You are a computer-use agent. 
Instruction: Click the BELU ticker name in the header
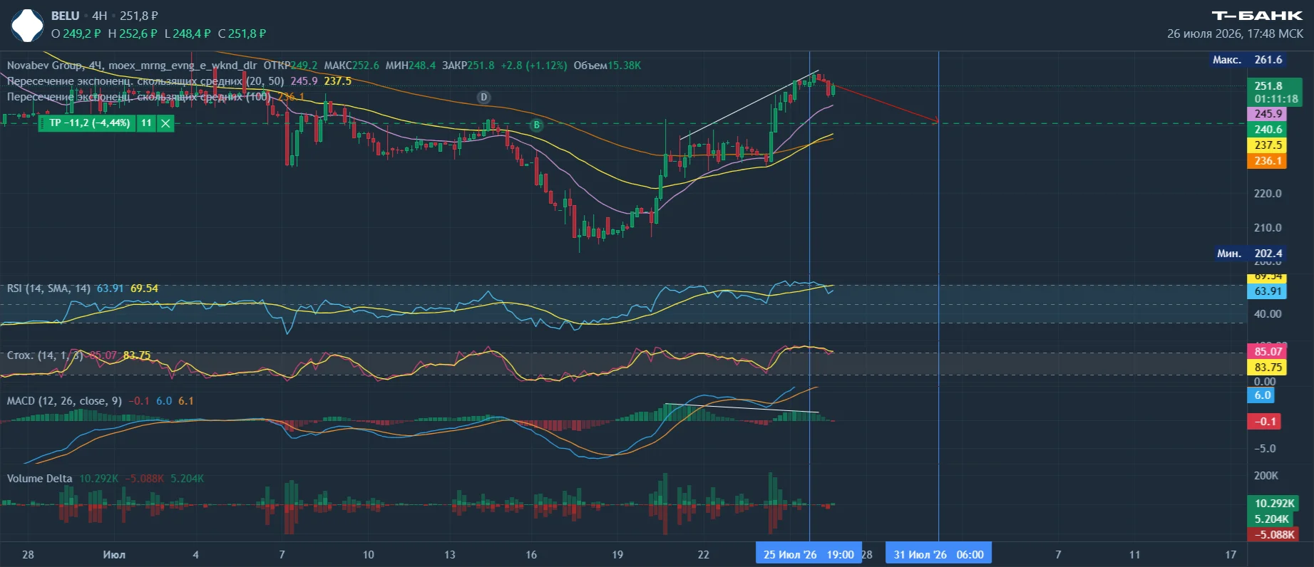(66, 16)
